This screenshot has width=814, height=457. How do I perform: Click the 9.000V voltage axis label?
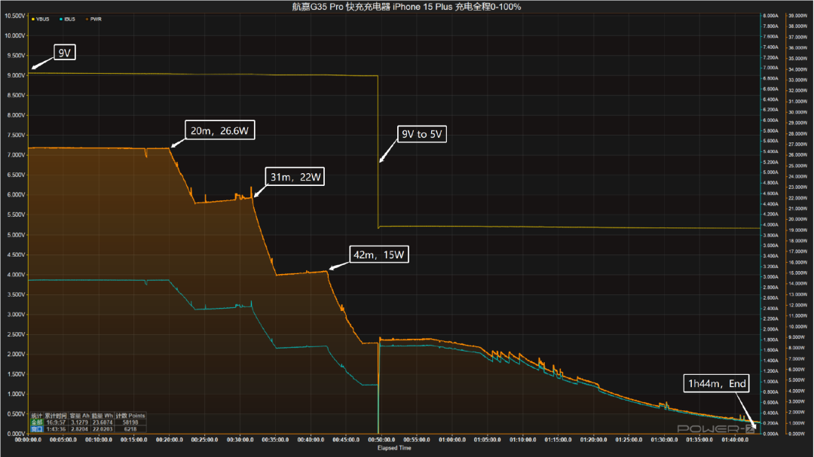16,76
